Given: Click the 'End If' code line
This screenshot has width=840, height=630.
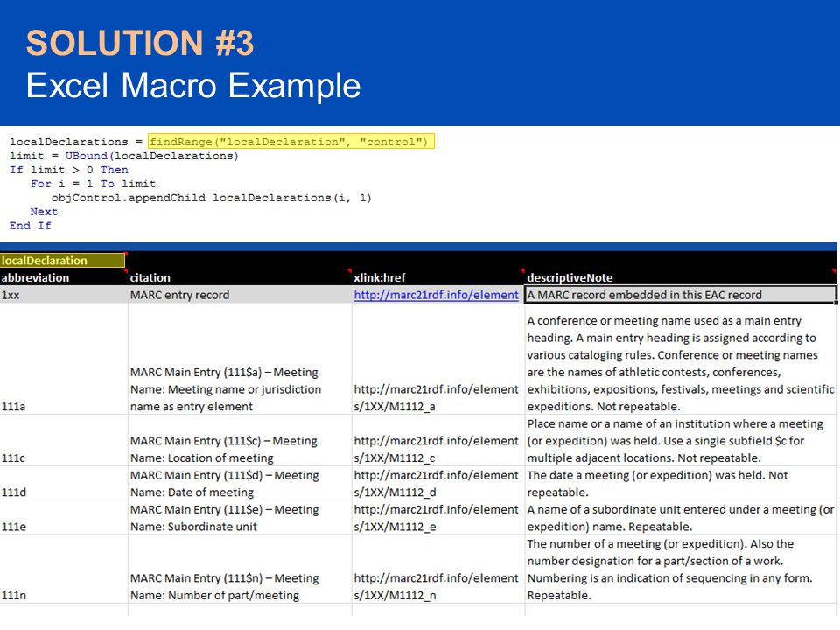Looking at the screenshot, I should coord(30,226).
